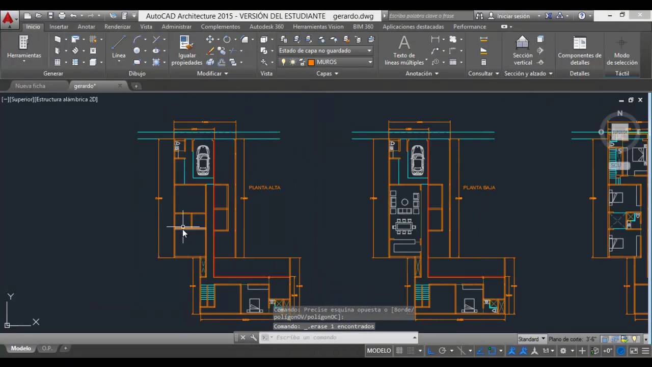Toggle polar tracking in status bar
This screenshot has width=652, height=367.
coord(443,351)
